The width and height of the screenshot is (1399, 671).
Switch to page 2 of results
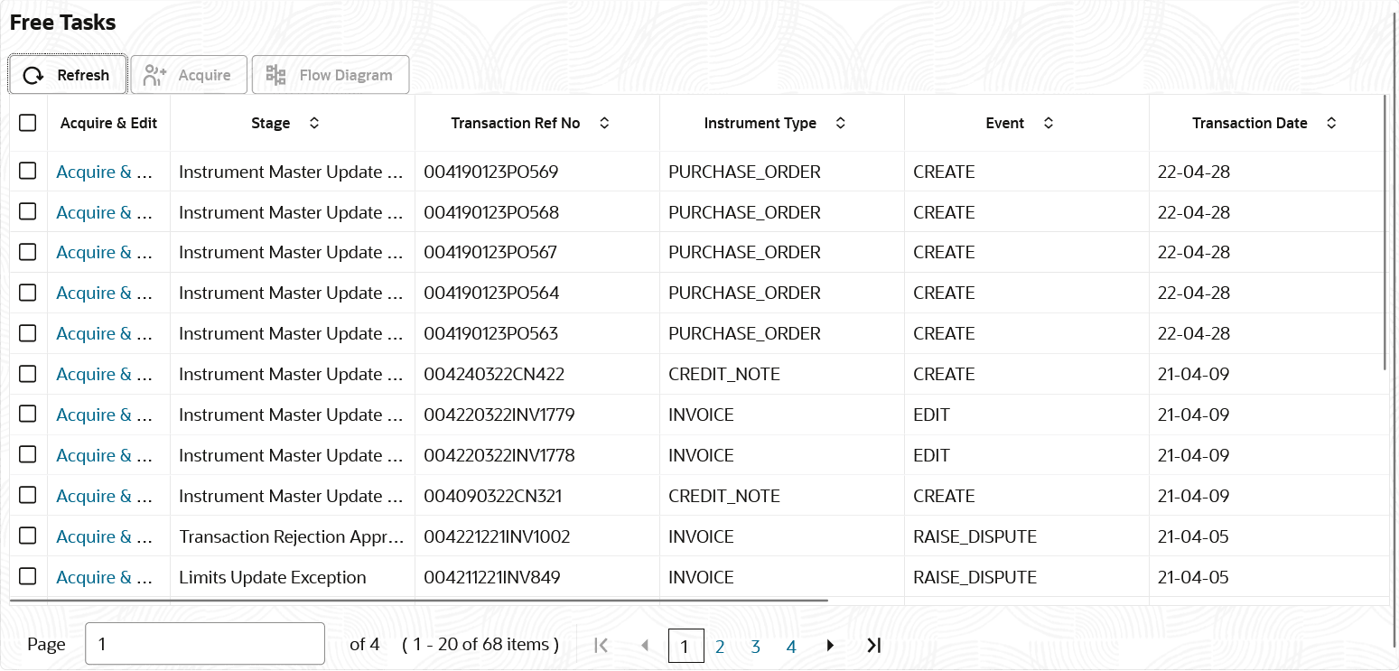pos(720,647)
